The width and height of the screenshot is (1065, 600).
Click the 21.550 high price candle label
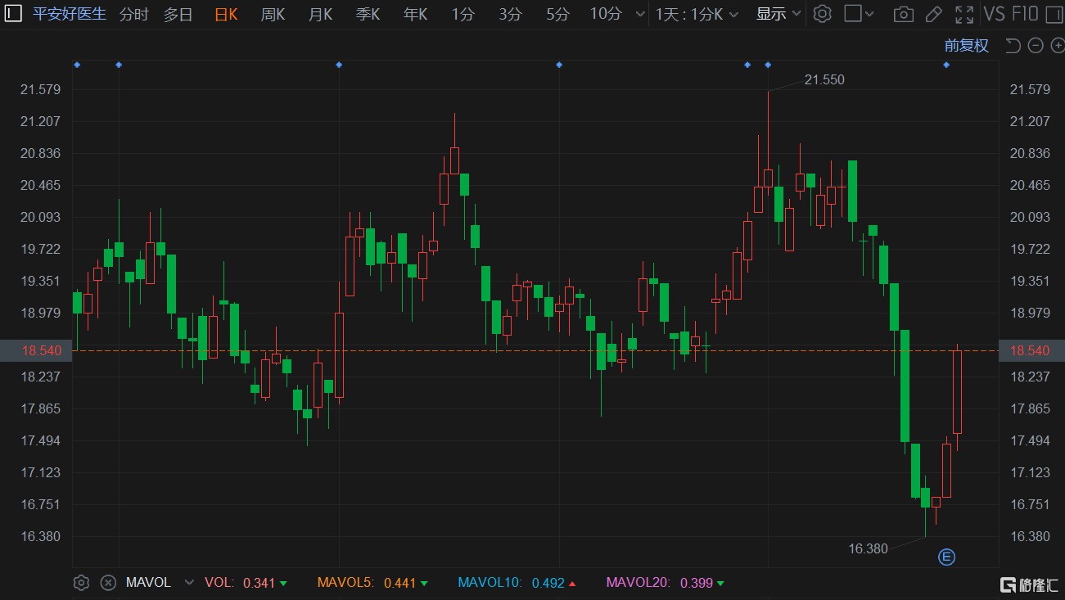pyautogui.click(x=824, y=79)
